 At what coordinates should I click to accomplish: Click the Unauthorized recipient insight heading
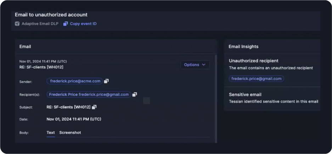pyautogui.click(x=253, y=61)
